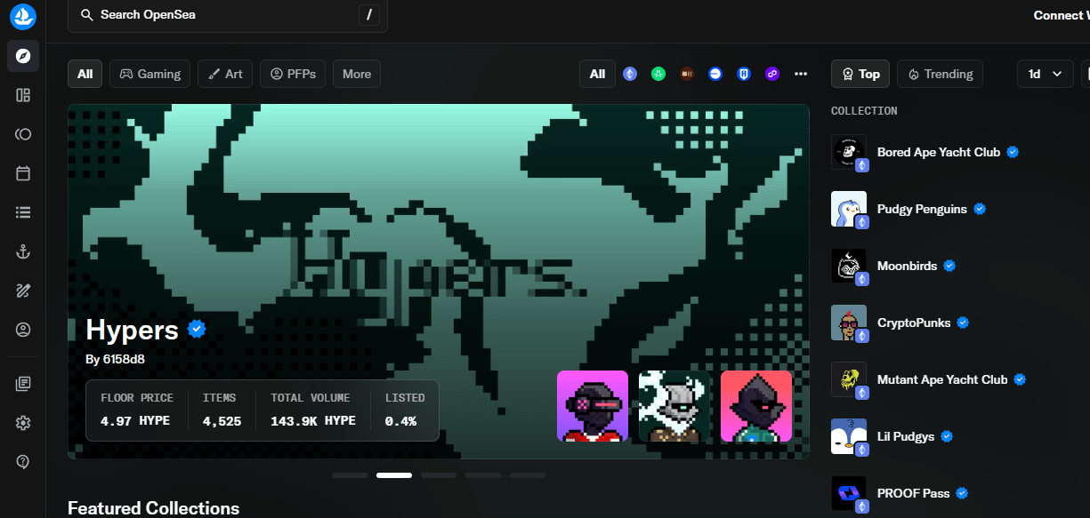This screenshot has height=518, width=1090.
Task: Filter by Ethereum chain icon
Action: tap(630, 74)
